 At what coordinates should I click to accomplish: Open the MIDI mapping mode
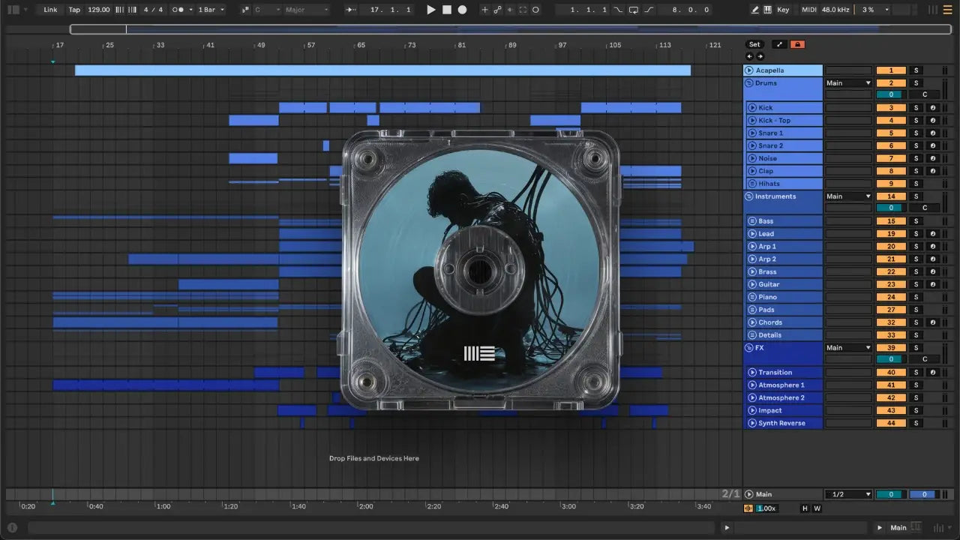[x=808, y=10]
